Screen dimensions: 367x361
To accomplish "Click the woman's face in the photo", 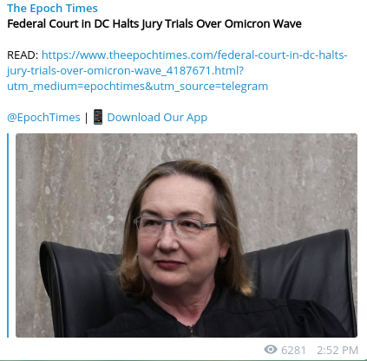I will point(176,231).
